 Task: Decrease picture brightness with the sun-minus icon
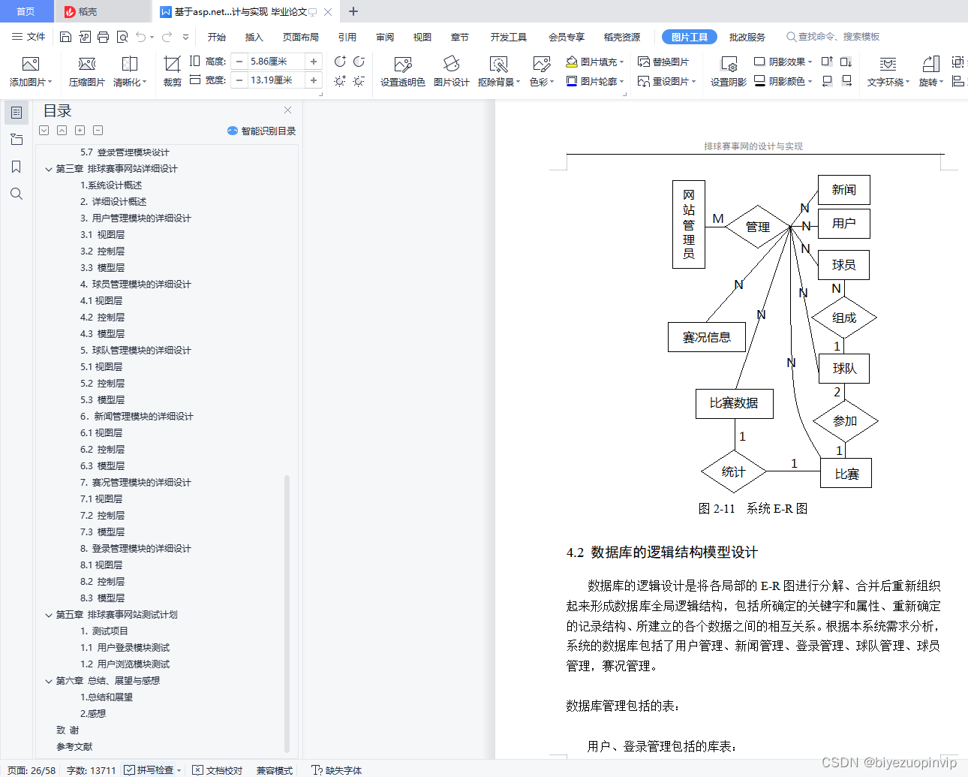(359, 80)
